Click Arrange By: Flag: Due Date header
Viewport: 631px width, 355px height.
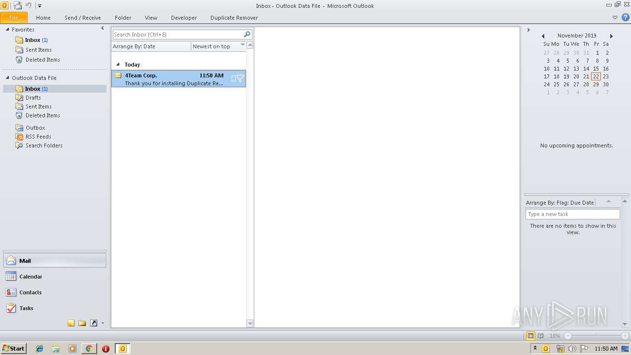coord(560,203)
